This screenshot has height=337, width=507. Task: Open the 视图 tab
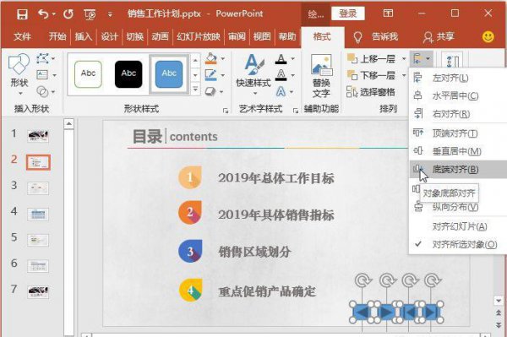(x=262, y=36)
